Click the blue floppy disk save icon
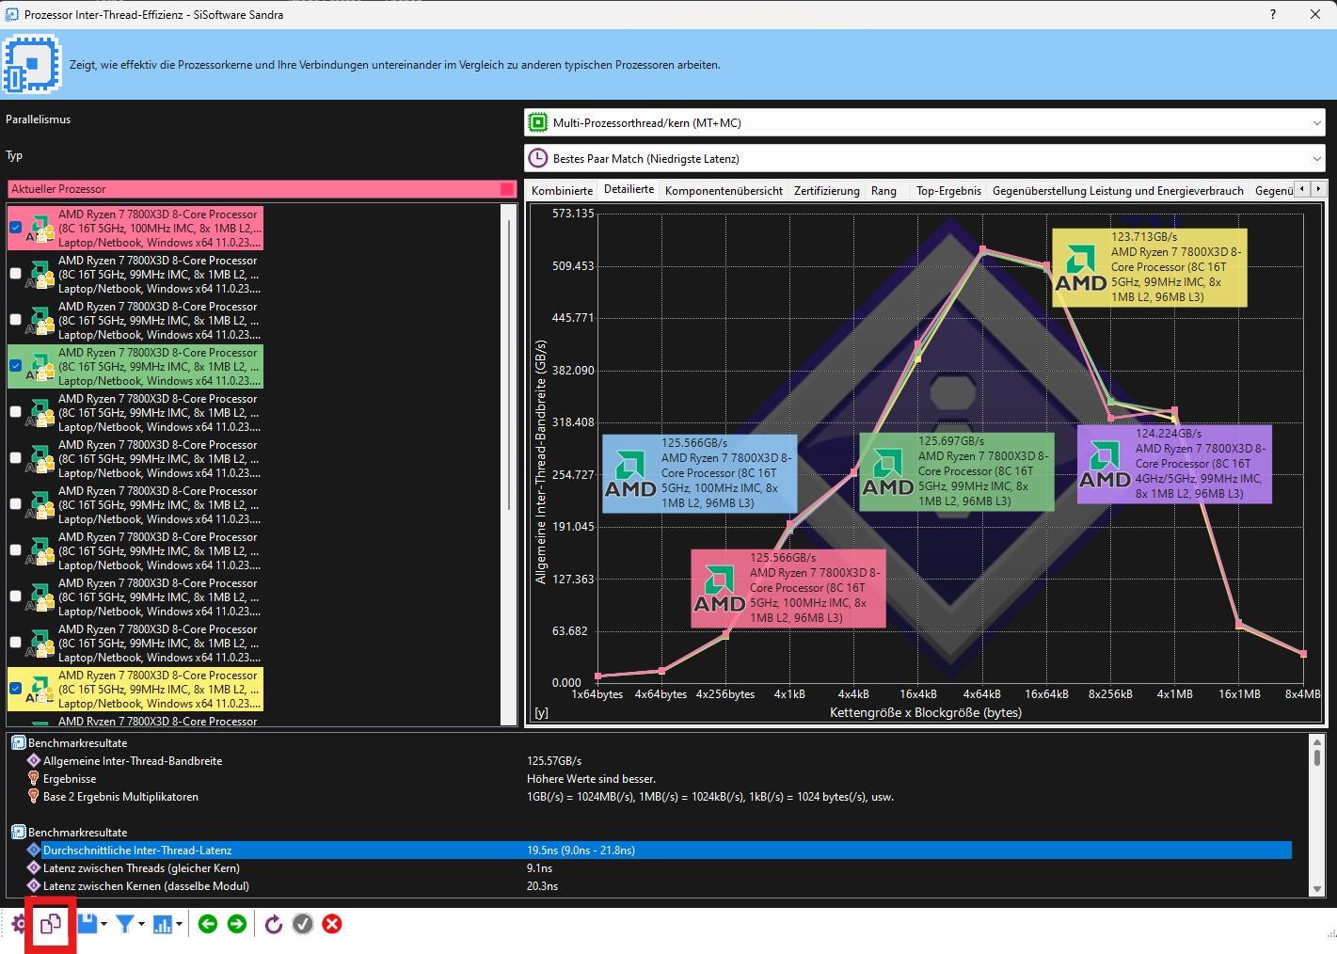Viewport: 1337px width, 954px height. pyautogui.click(x=88, y=924)
